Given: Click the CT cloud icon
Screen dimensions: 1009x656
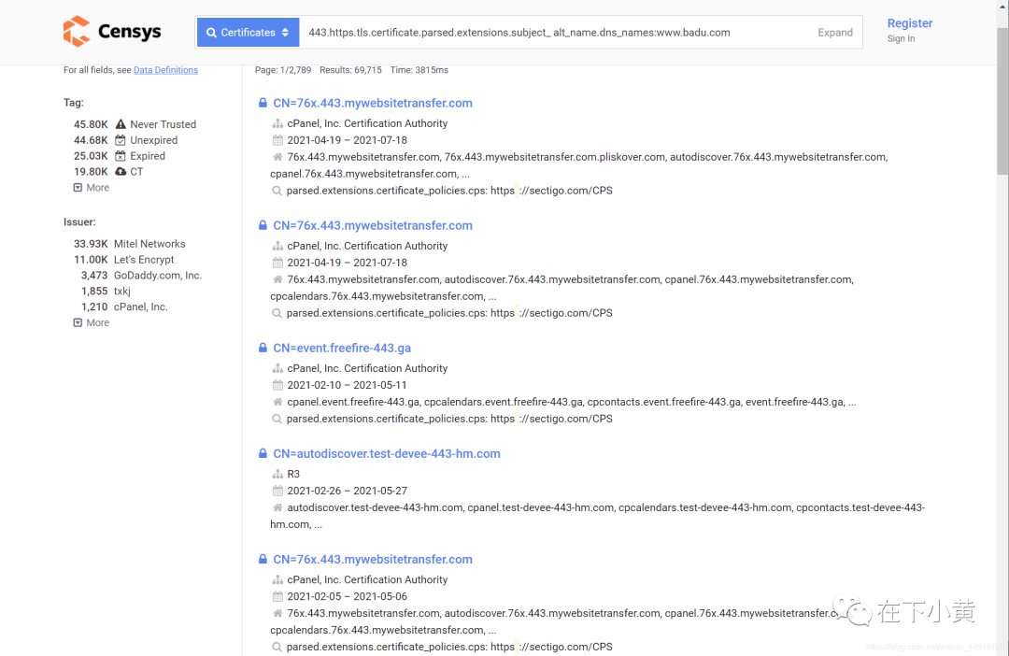Looking at the screenshot, I should tap(121, 172).
